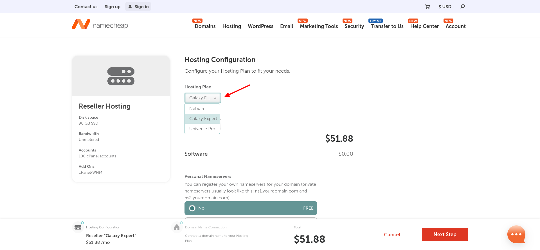Open the WordPress menu

point(261,26)
